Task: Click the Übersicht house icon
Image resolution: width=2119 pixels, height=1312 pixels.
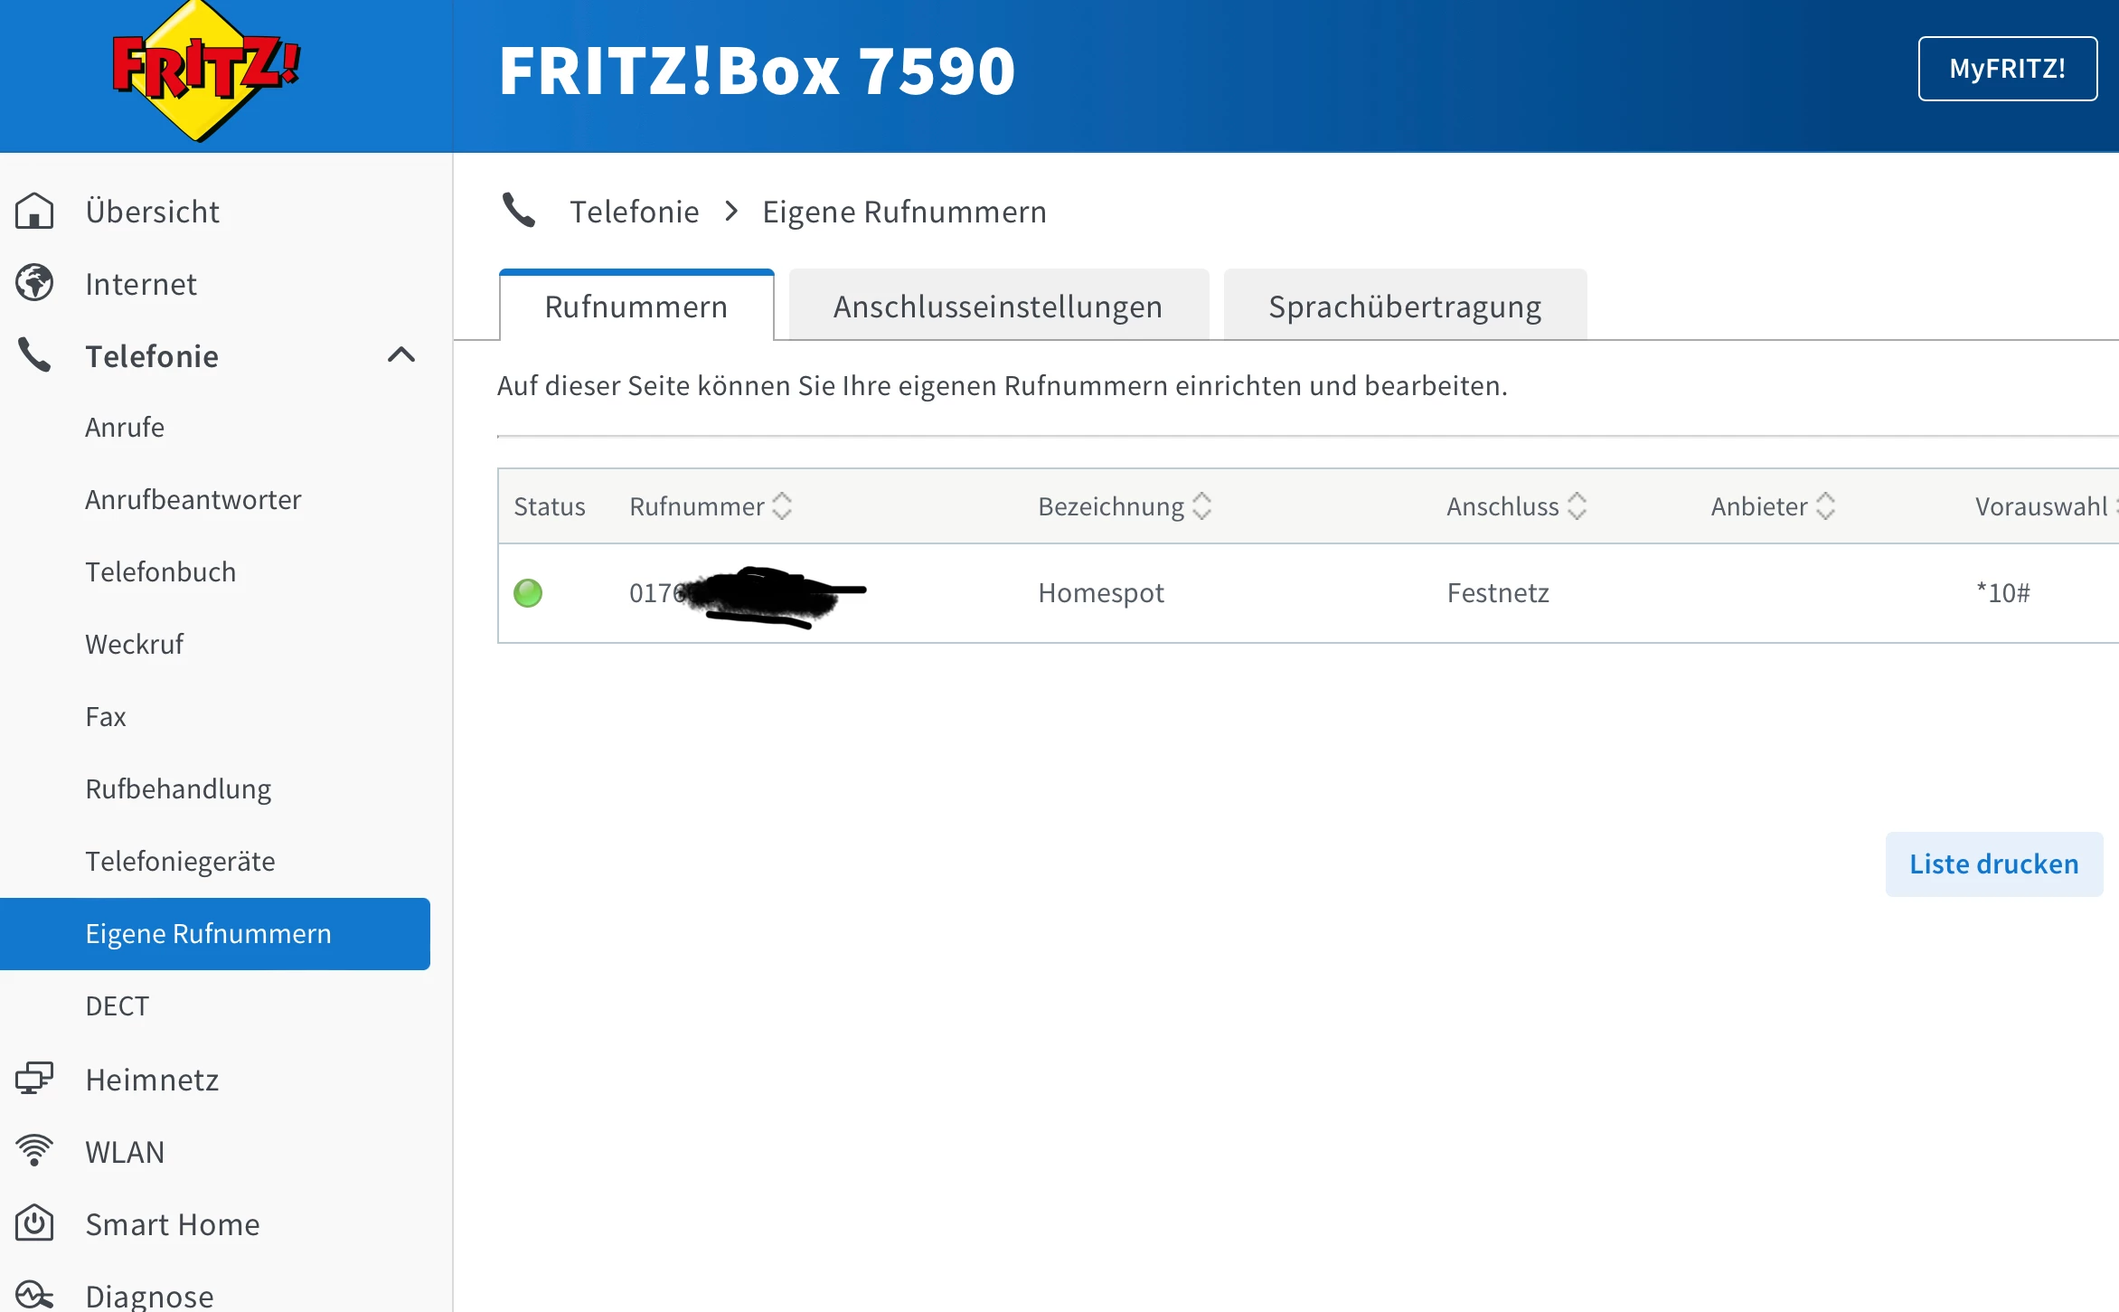Action: pos(34,211)
